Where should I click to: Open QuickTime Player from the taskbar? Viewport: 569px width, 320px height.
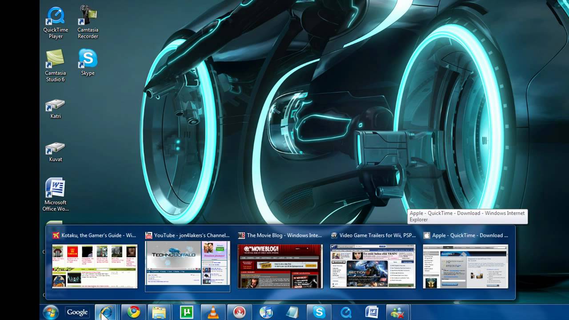[345, 312]
